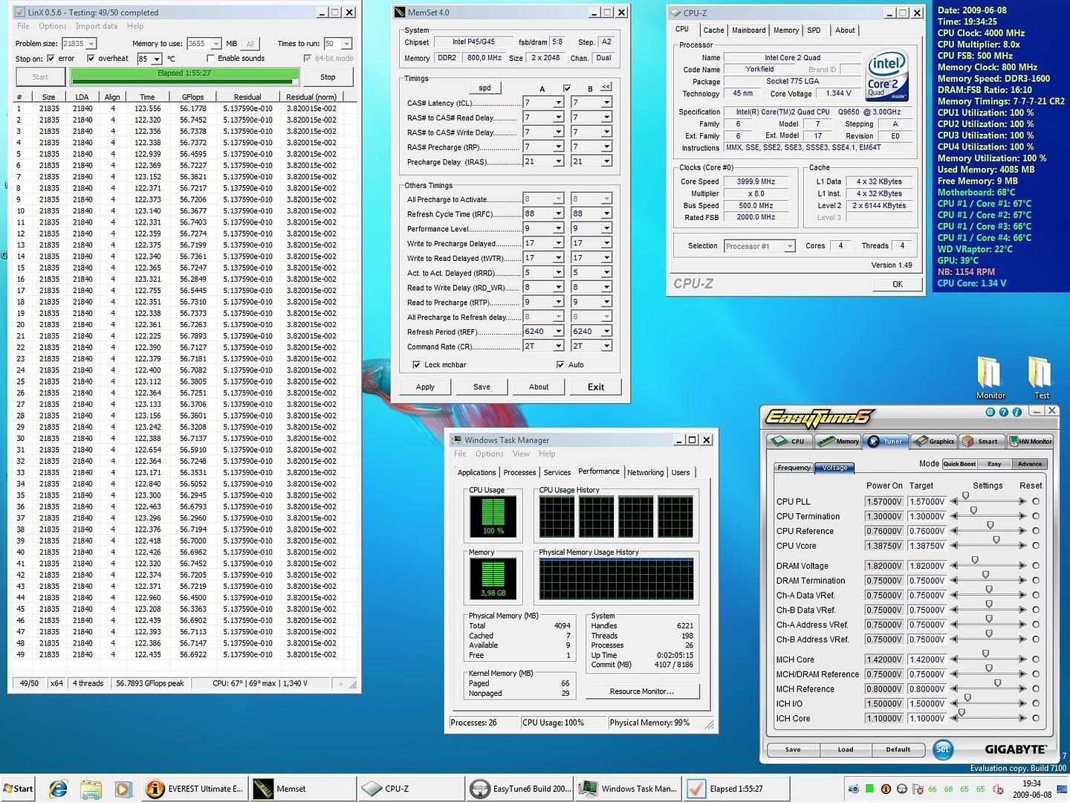Toggle the Auto checkbox in MemSet
1070x803 pixels.
(560, 364)
